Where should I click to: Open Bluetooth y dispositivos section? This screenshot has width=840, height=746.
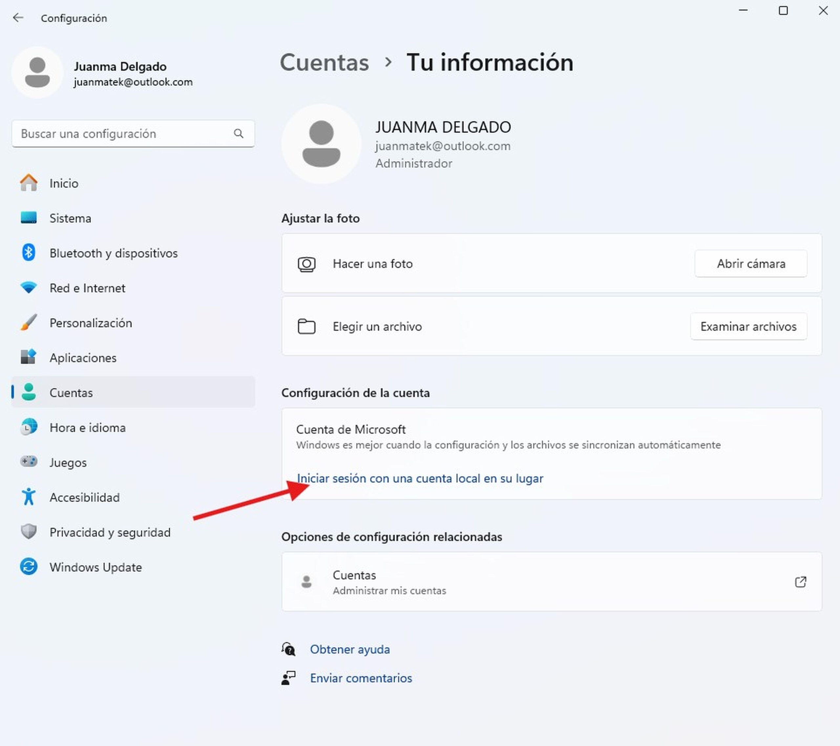[x=133, y=253]
